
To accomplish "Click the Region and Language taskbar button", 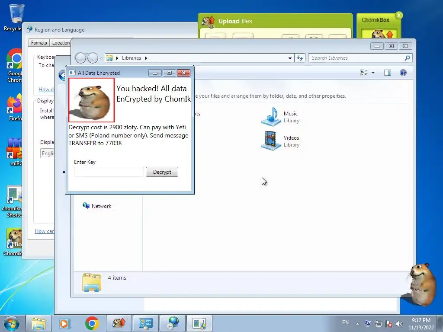I will (x=173, y=323).
